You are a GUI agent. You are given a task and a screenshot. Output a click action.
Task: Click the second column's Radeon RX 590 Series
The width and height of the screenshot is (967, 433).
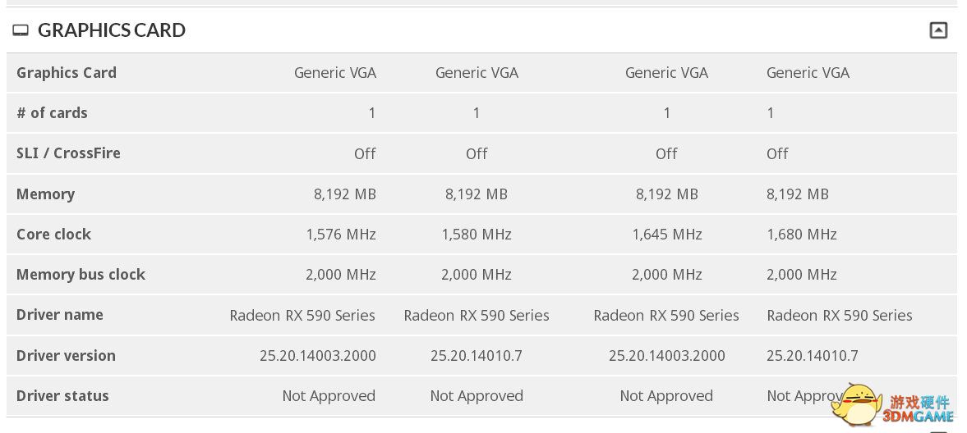(477, 316)
